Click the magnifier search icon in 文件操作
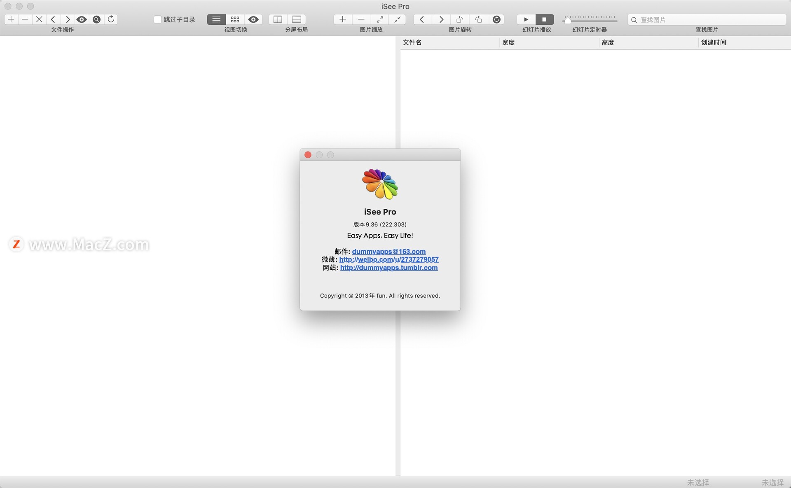This screenshot has height=488, width=791. point(96,19)
